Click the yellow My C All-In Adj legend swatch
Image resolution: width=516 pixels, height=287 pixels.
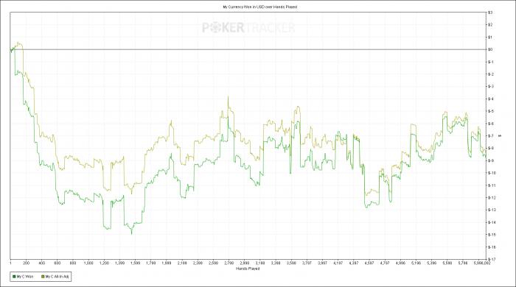pos(43,277)
